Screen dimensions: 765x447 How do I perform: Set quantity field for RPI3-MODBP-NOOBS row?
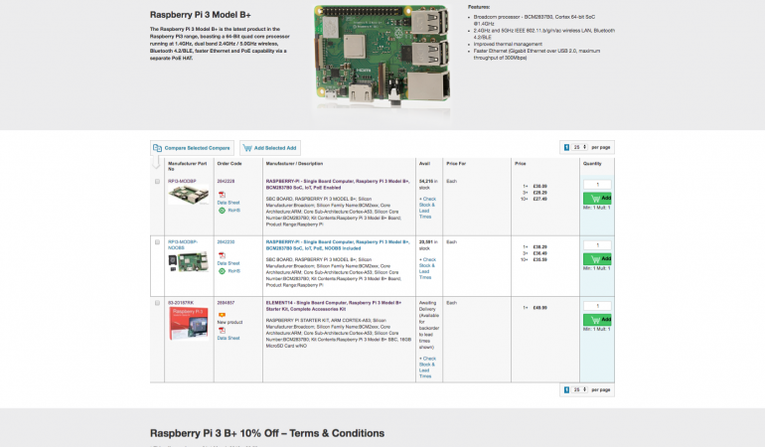597,245
